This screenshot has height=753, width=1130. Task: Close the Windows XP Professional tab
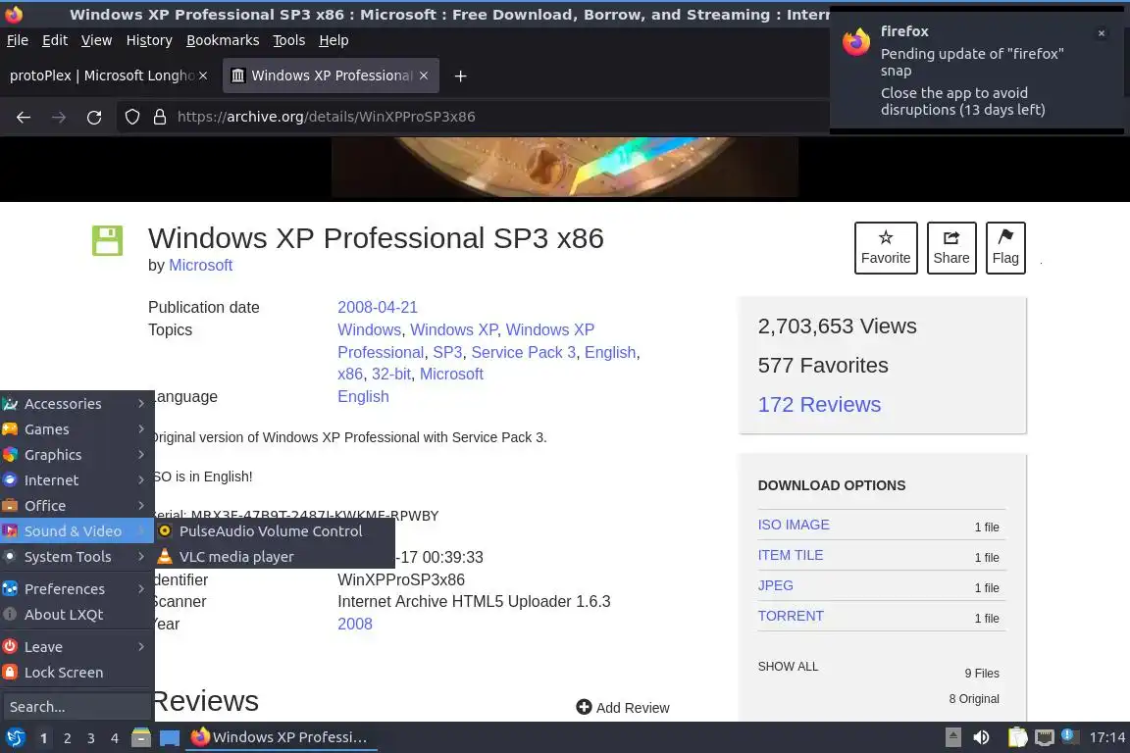(x=424, y=75)
